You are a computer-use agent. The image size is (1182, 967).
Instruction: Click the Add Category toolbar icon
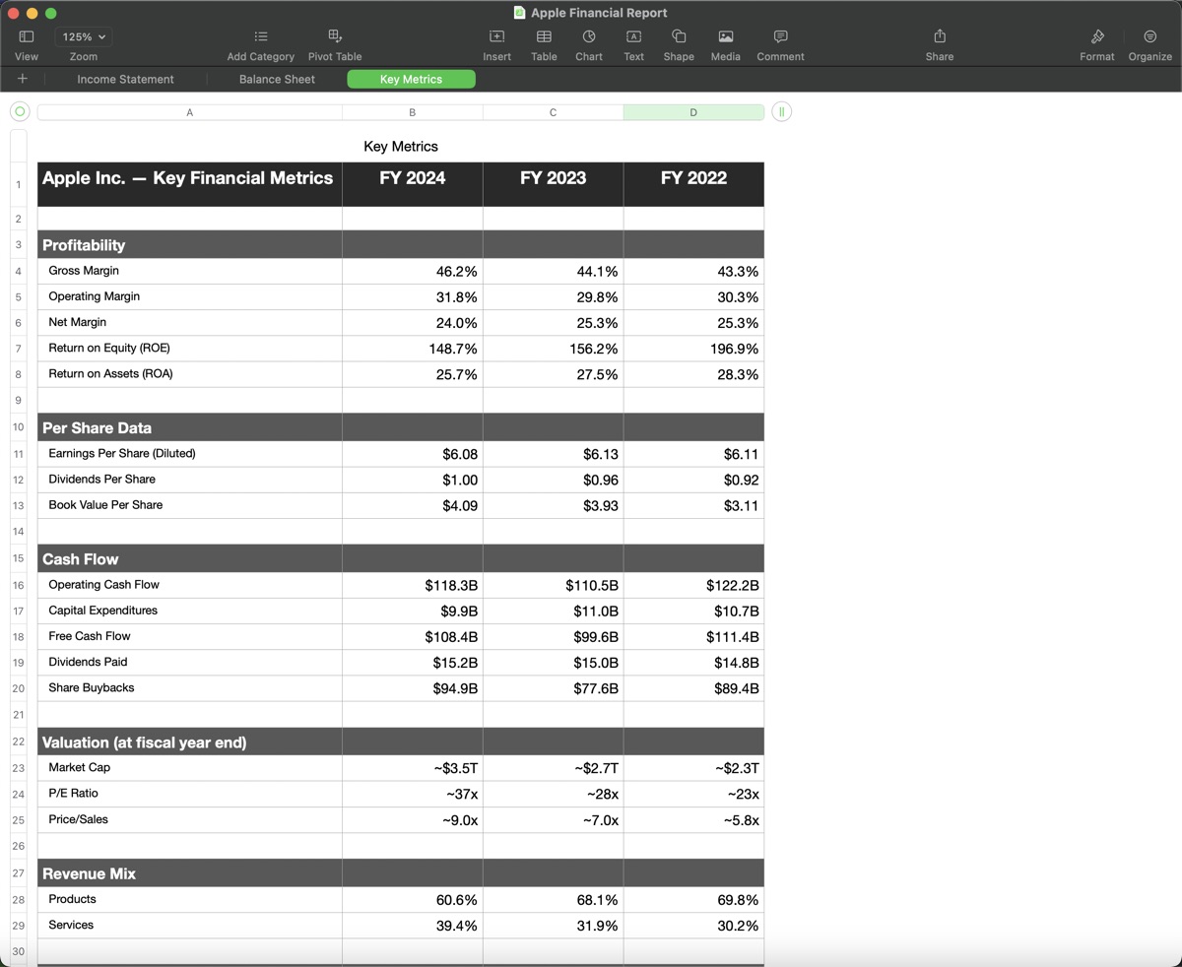(260, 36)
